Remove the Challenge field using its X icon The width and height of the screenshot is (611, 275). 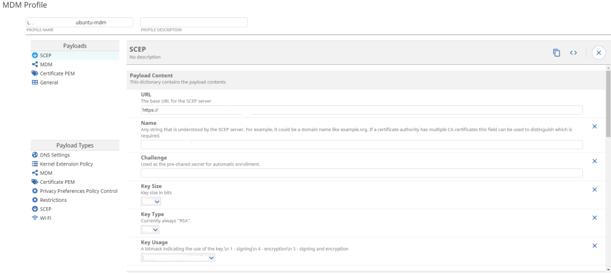pos(594,161)
